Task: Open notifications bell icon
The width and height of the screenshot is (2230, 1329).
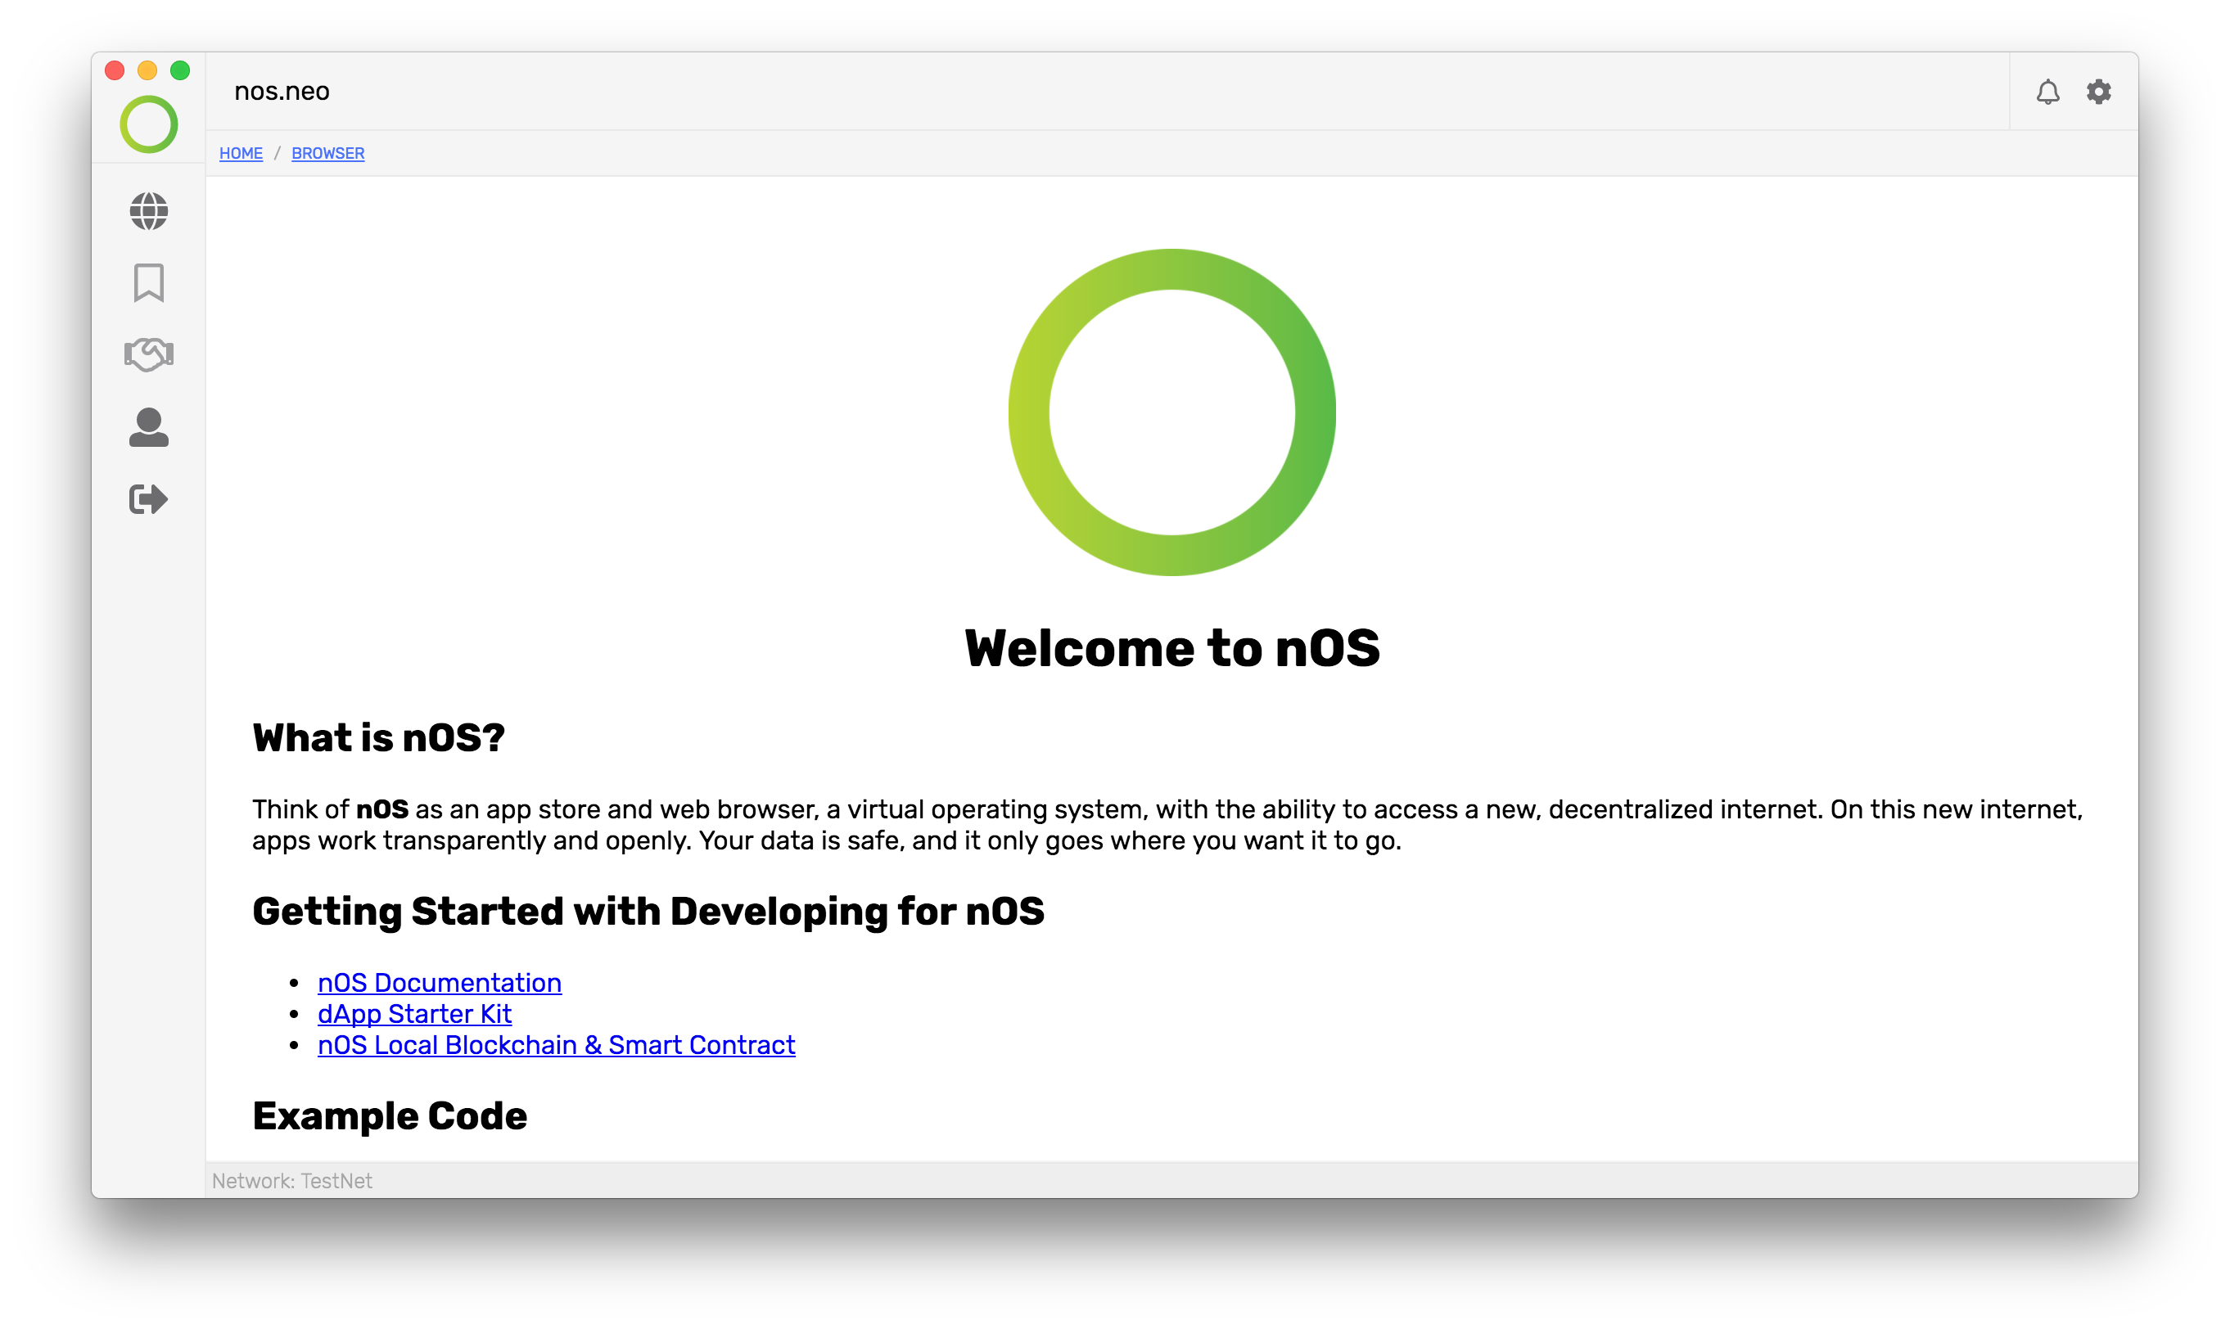Action: [2047, 92]
